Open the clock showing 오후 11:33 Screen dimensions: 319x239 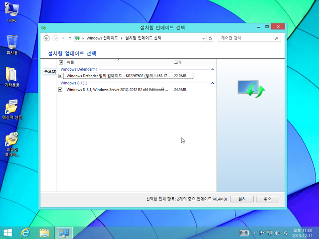(303, 233)
